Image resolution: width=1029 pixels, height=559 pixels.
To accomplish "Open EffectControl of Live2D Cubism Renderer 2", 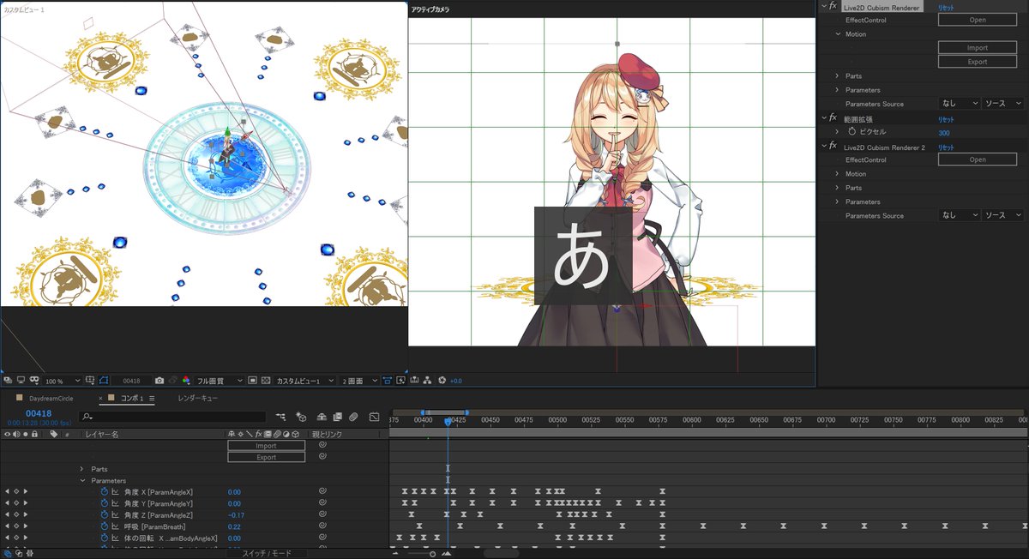I will (978, 159).
